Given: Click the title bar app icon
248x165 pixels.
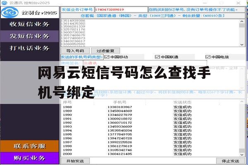Looking at the screenshot, I should 4,3.
